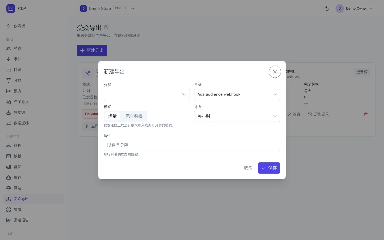Viewport: 384px width, 240px height.
Task: Click the Demo Store D badge icon
Action: point(83,9)
